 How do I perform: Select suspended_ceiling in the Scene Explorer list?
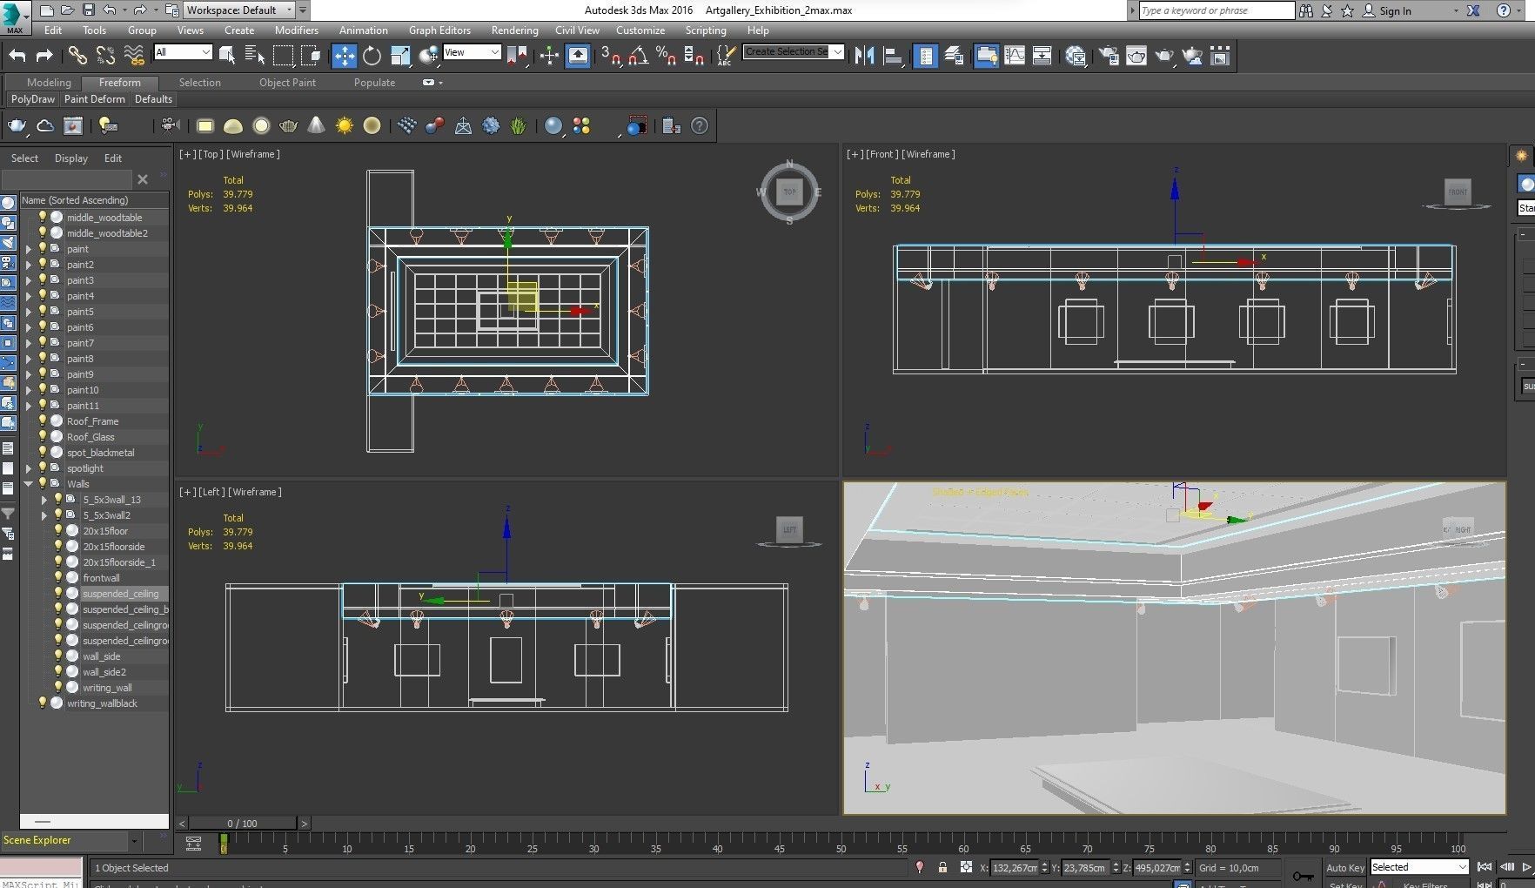[121, 593]
